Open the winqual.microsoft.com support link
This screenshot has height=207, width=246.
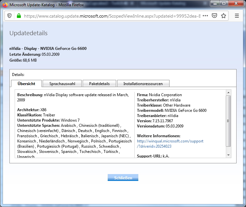pos(170,144)
